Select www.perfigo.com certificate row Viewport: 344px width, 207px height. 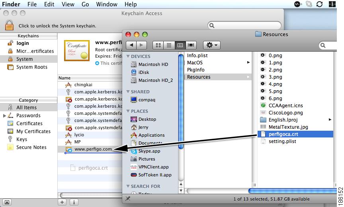(90, 149)
